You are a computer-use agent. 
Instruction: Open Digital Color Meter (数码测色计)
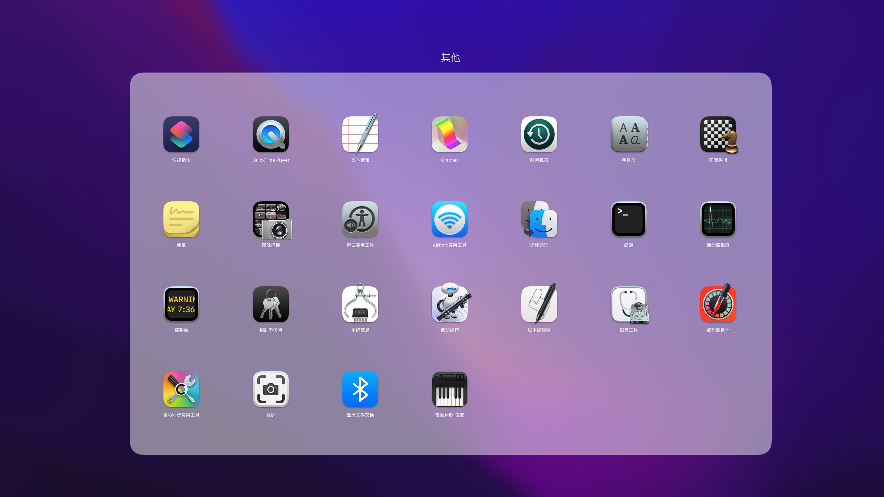[718, 304]
